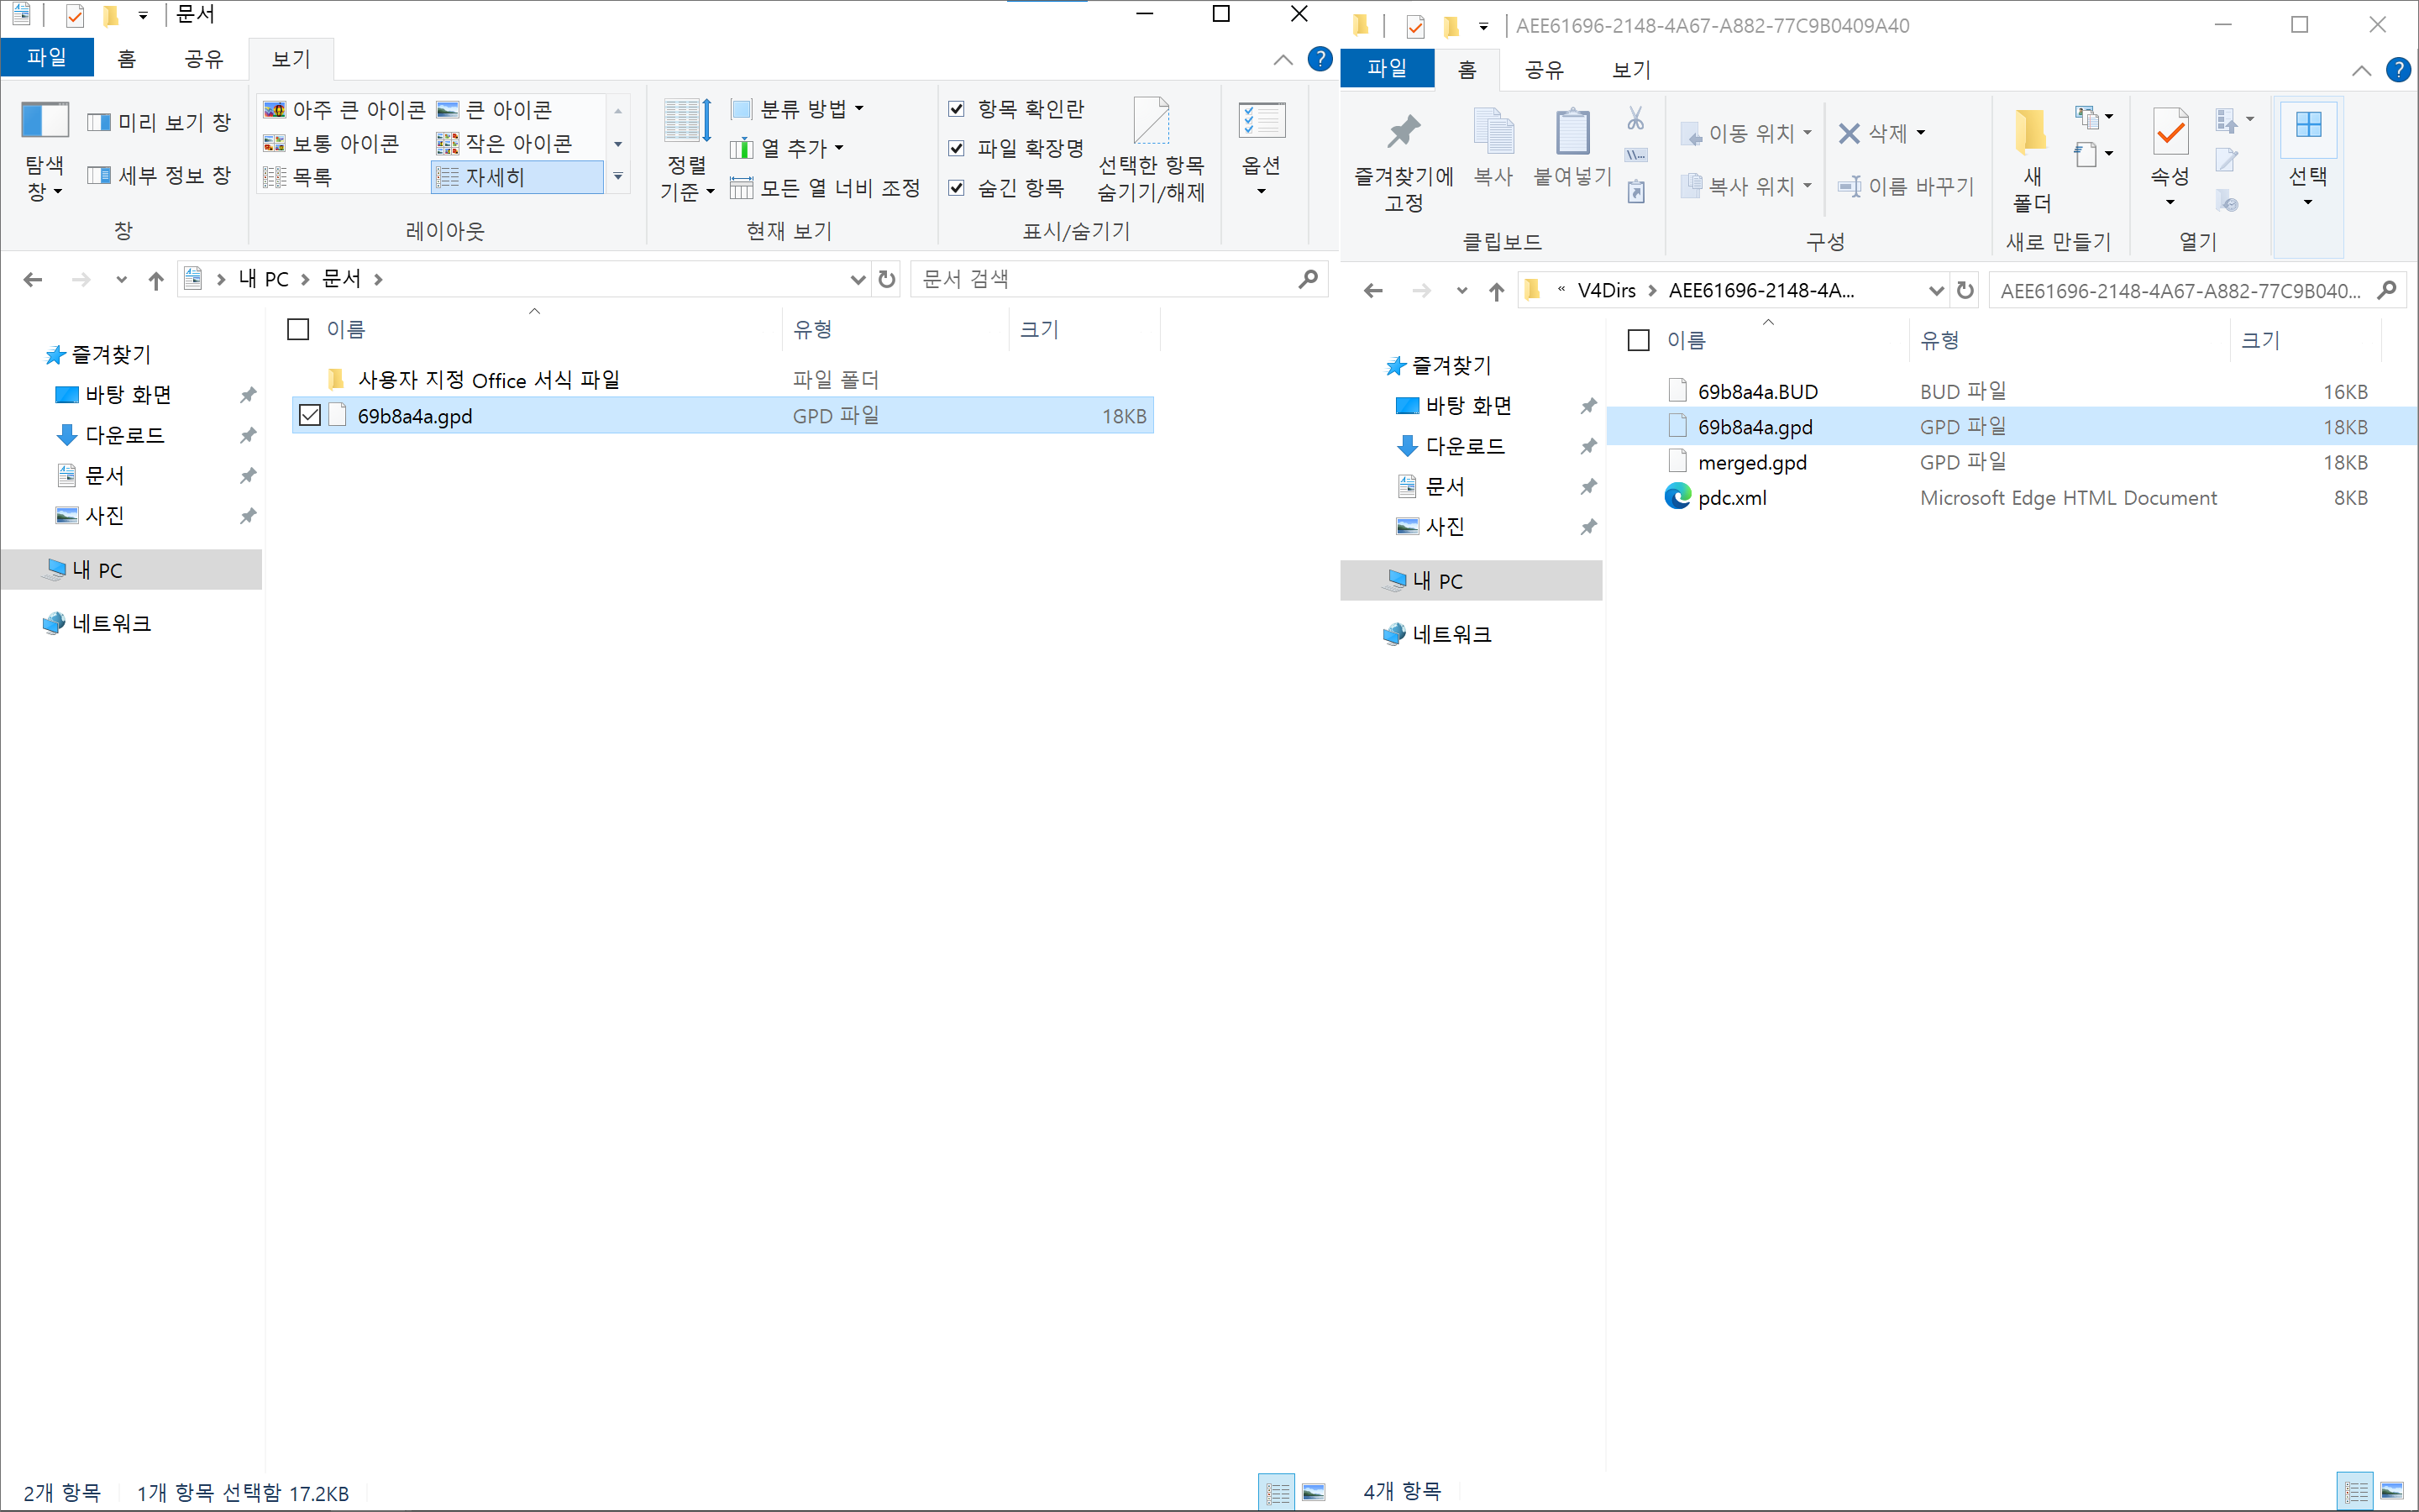Click the Navigation pane (탐색 창) icon
Viewport: 2419px width, 1512px height.
coord(45,122)
